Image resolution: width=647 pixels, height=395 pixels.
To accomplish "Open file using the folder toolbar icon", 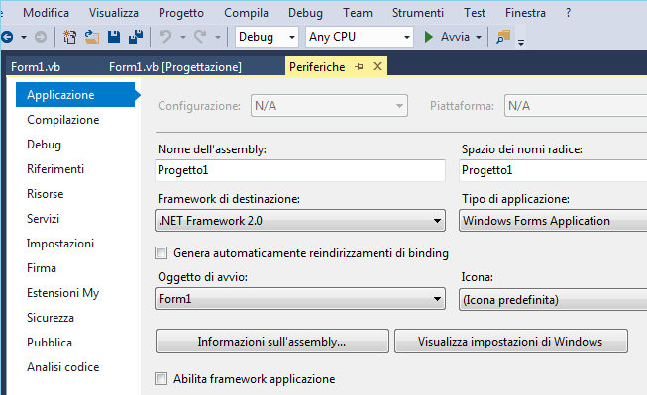I will pos(91,37).
